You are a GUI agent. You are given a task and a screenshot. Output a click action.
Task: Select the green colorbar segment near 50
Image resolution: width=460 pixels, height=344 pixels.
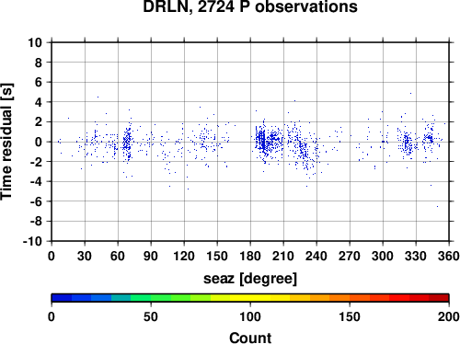[141, 298]
